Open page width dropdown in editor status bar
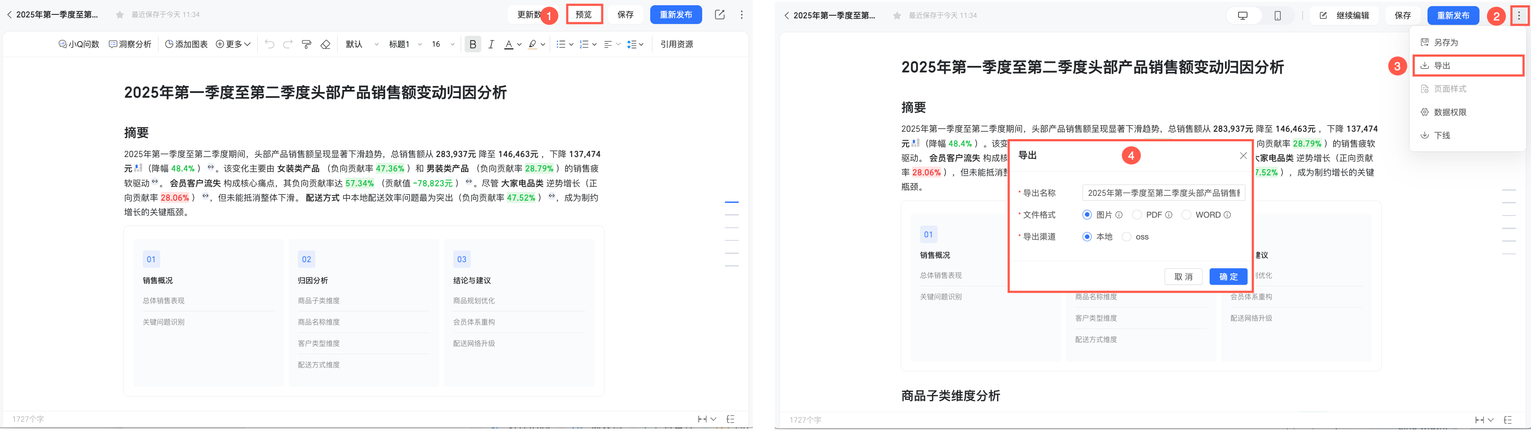 (x=707, y=419)
